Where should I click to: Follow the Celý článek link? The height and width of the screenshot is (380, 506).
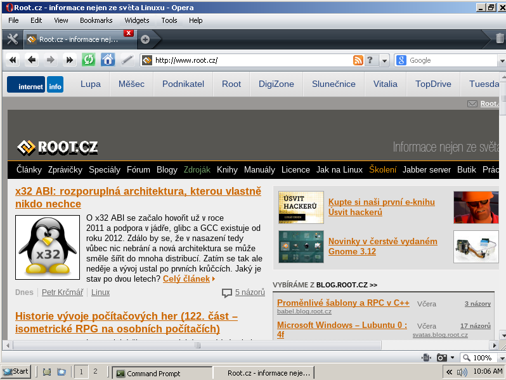click(x=186, y=279)
